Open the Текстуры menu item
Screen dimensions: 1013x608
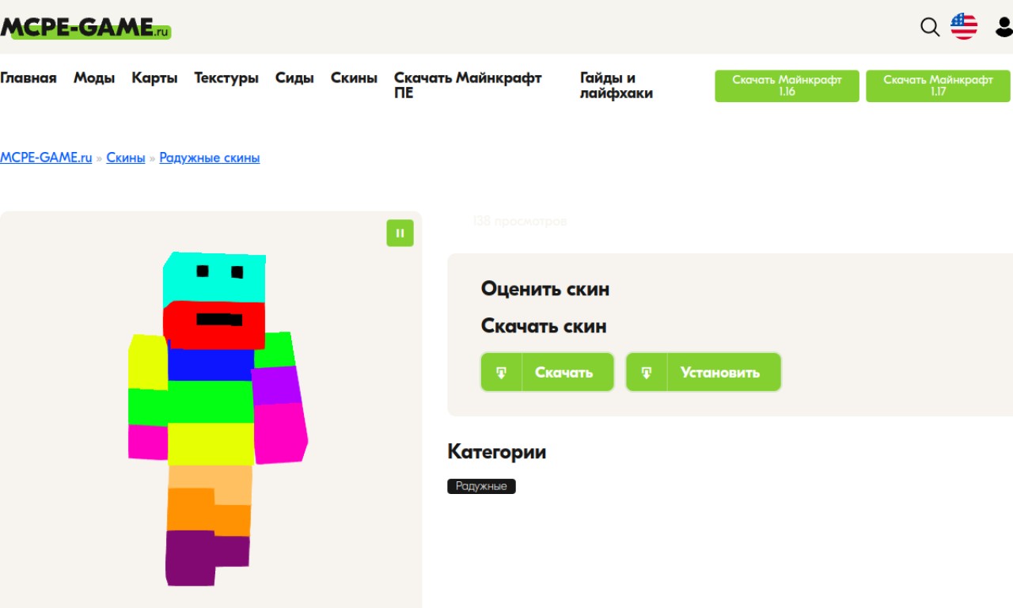(x=226, y=78)
